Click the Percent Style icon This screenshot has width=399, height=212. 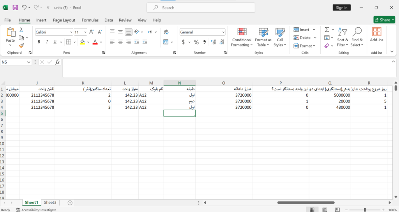[x=196, y=42]
